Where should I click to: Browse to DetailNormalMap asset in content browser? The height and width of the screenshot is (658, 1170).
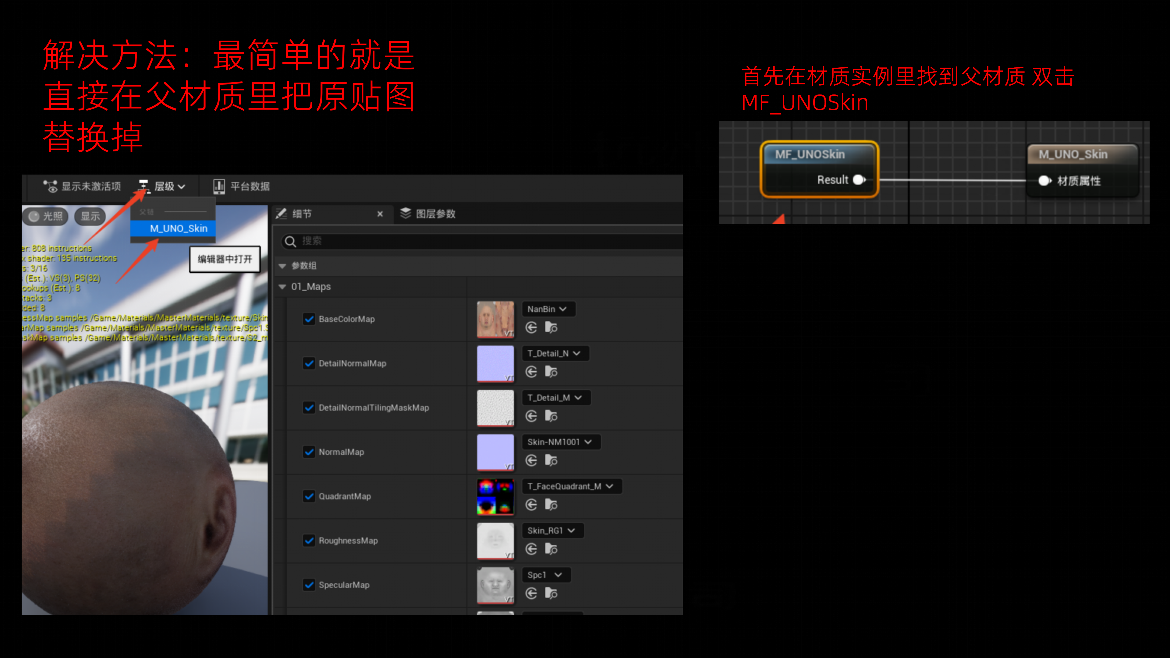tap(551, 371)
